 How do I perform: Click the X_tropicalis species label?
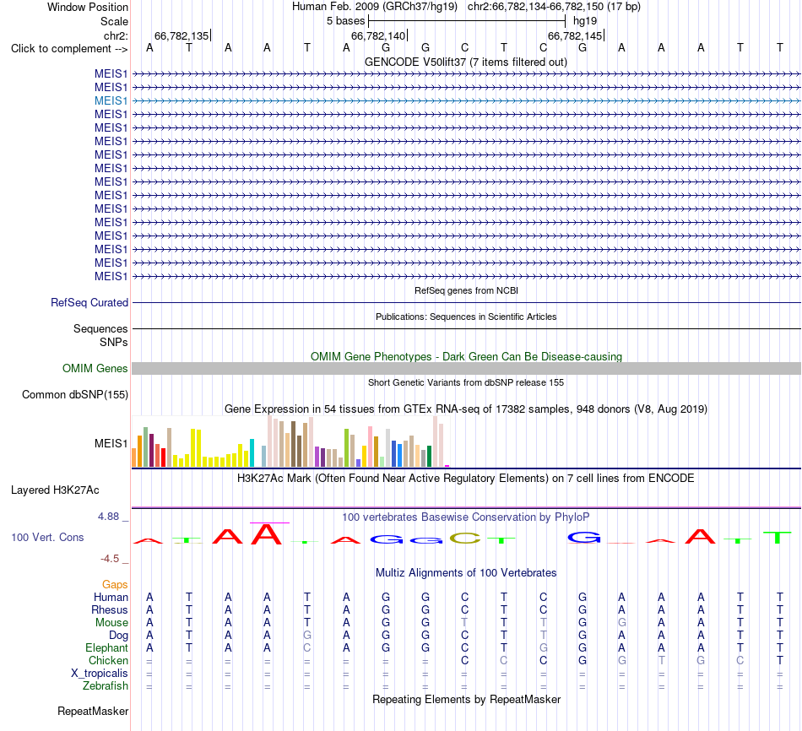[x=100, y=674]
